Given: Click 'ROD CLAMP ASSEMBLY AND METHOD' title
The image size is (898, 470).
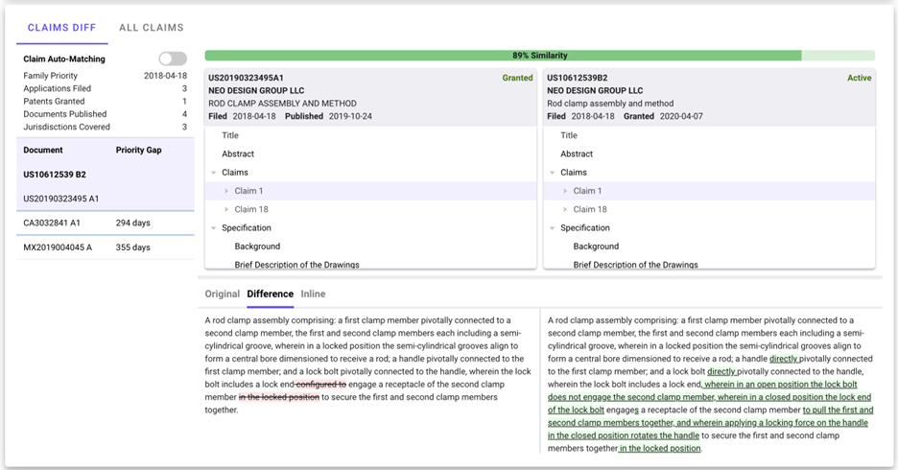Looking at the screenshot, I should tap(282, 104).
